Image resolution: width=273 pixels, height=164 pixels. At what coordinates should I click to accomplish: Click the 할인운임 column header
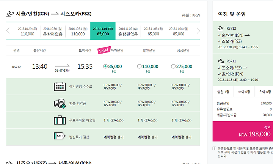click(149, 50)
